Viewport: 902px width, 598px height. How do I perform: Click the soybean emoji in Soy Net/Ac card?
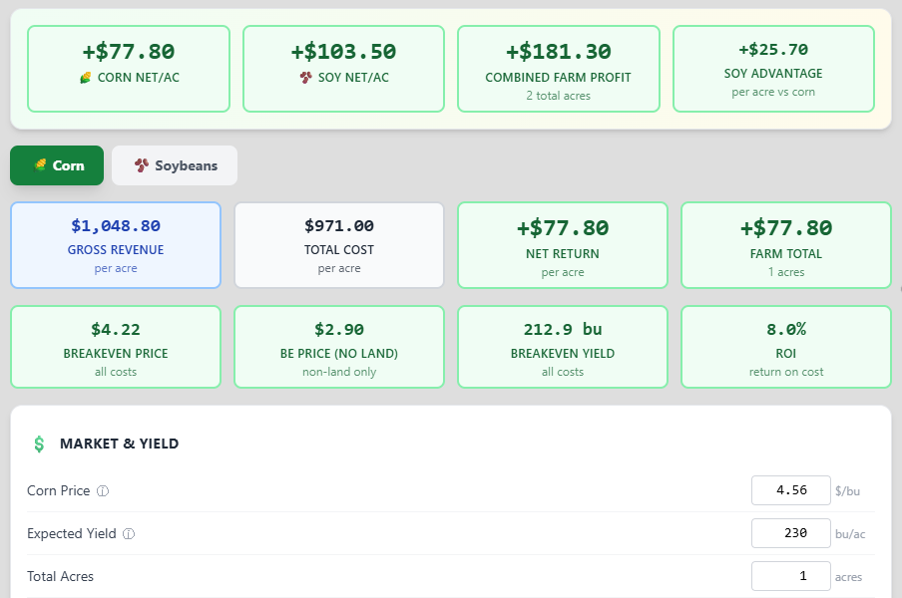tap(306, 78)
